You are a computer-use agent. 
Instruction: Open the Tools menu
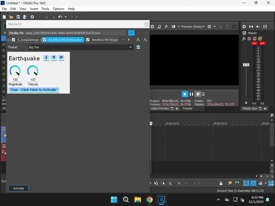[x=45, y=9]
